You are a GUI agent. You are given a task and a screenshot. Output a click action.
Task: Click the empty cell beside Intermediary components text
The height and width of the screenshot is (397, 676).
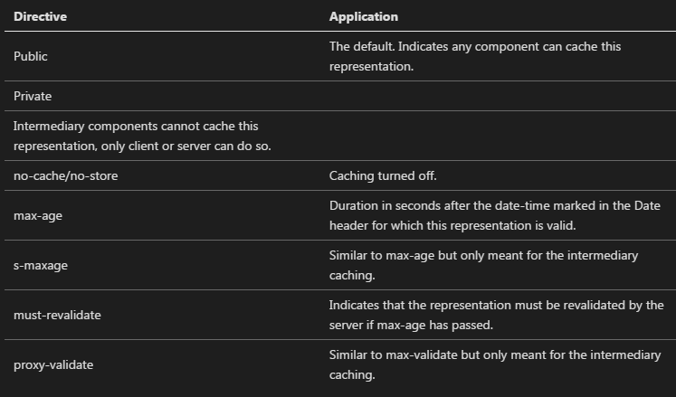pyautogui.click(x=498, y=136)
